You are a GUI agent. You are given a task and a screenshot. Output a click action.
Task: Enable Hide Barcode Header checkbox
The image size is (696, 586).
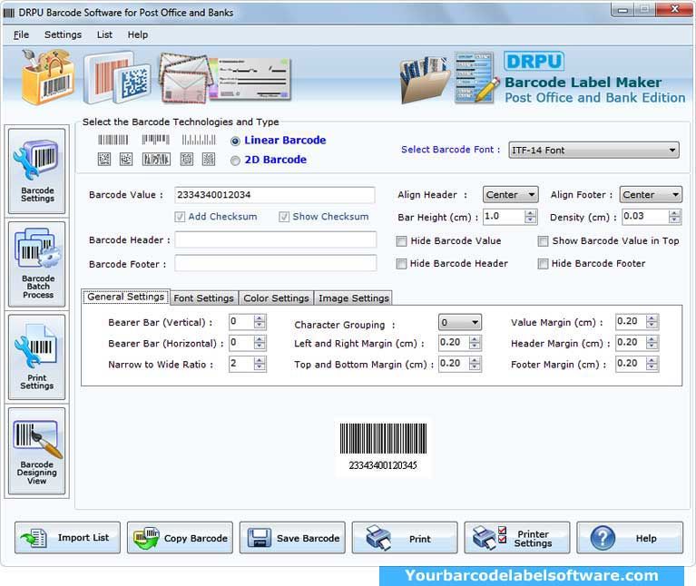point(401,264)
